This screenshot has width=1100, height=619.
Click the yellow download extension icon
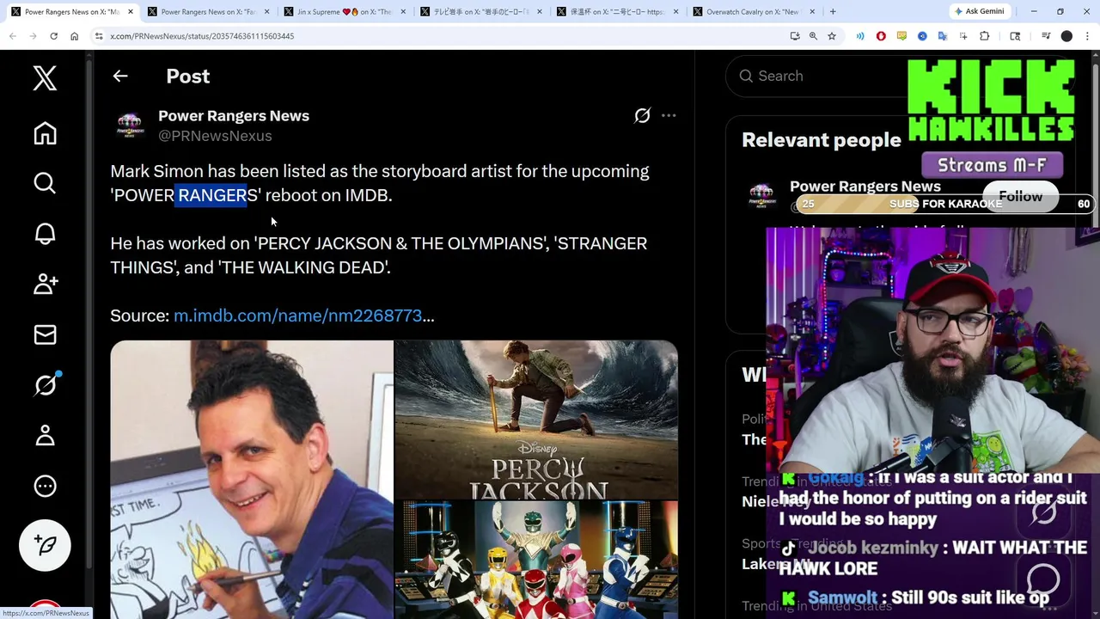901,36
